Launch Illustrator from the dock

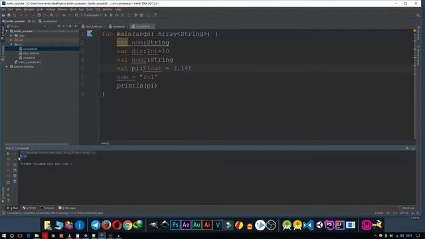pyautogui.click(x=207, y=225)
